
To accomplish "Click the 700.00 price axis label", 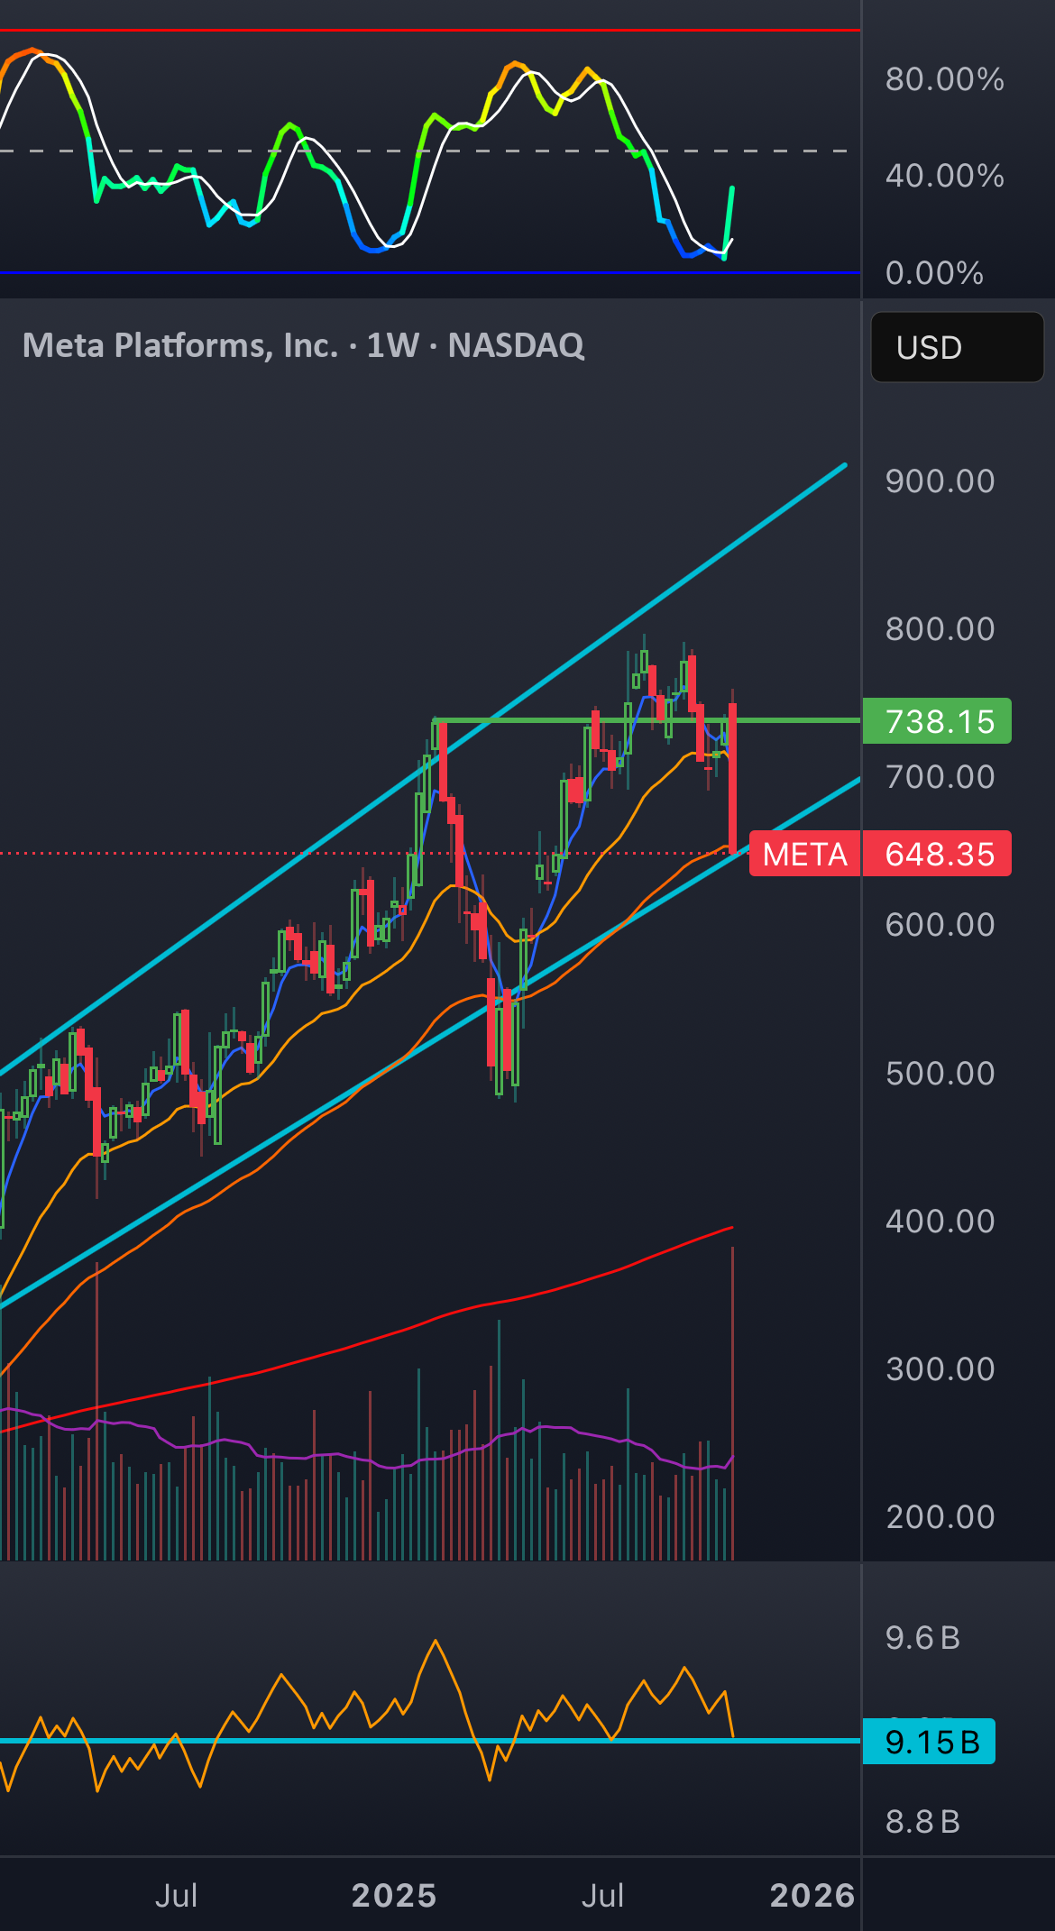I will click(940, 777).
